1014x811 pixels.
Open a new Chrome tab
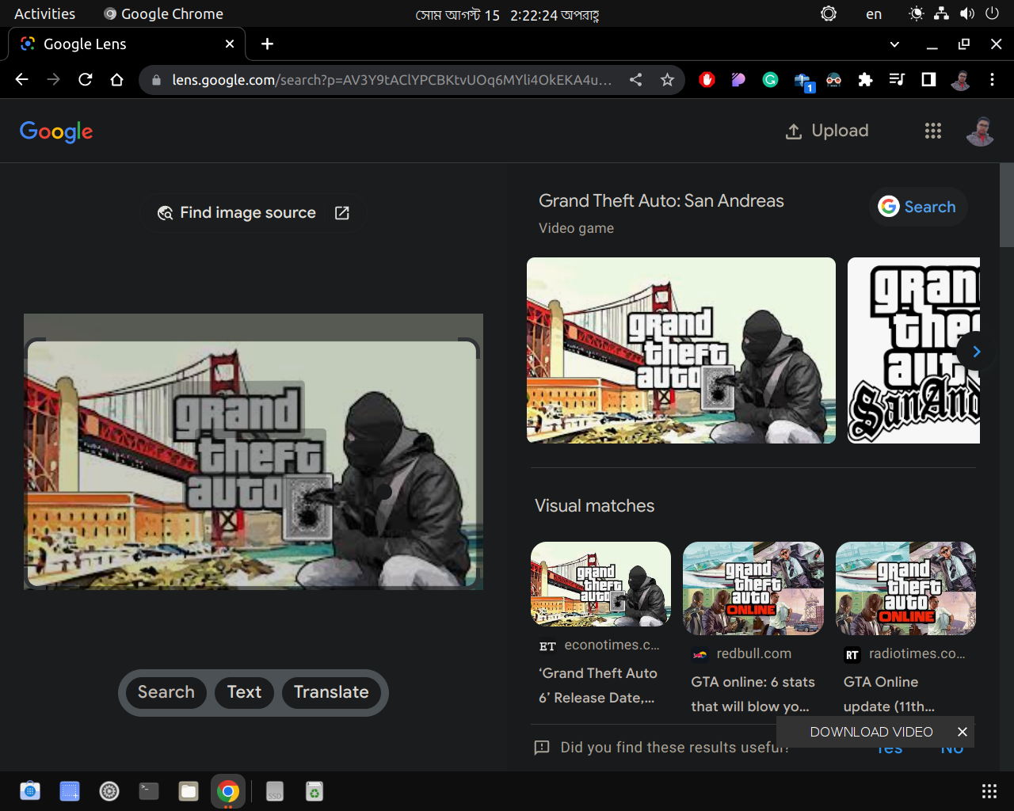pos(267,44)
